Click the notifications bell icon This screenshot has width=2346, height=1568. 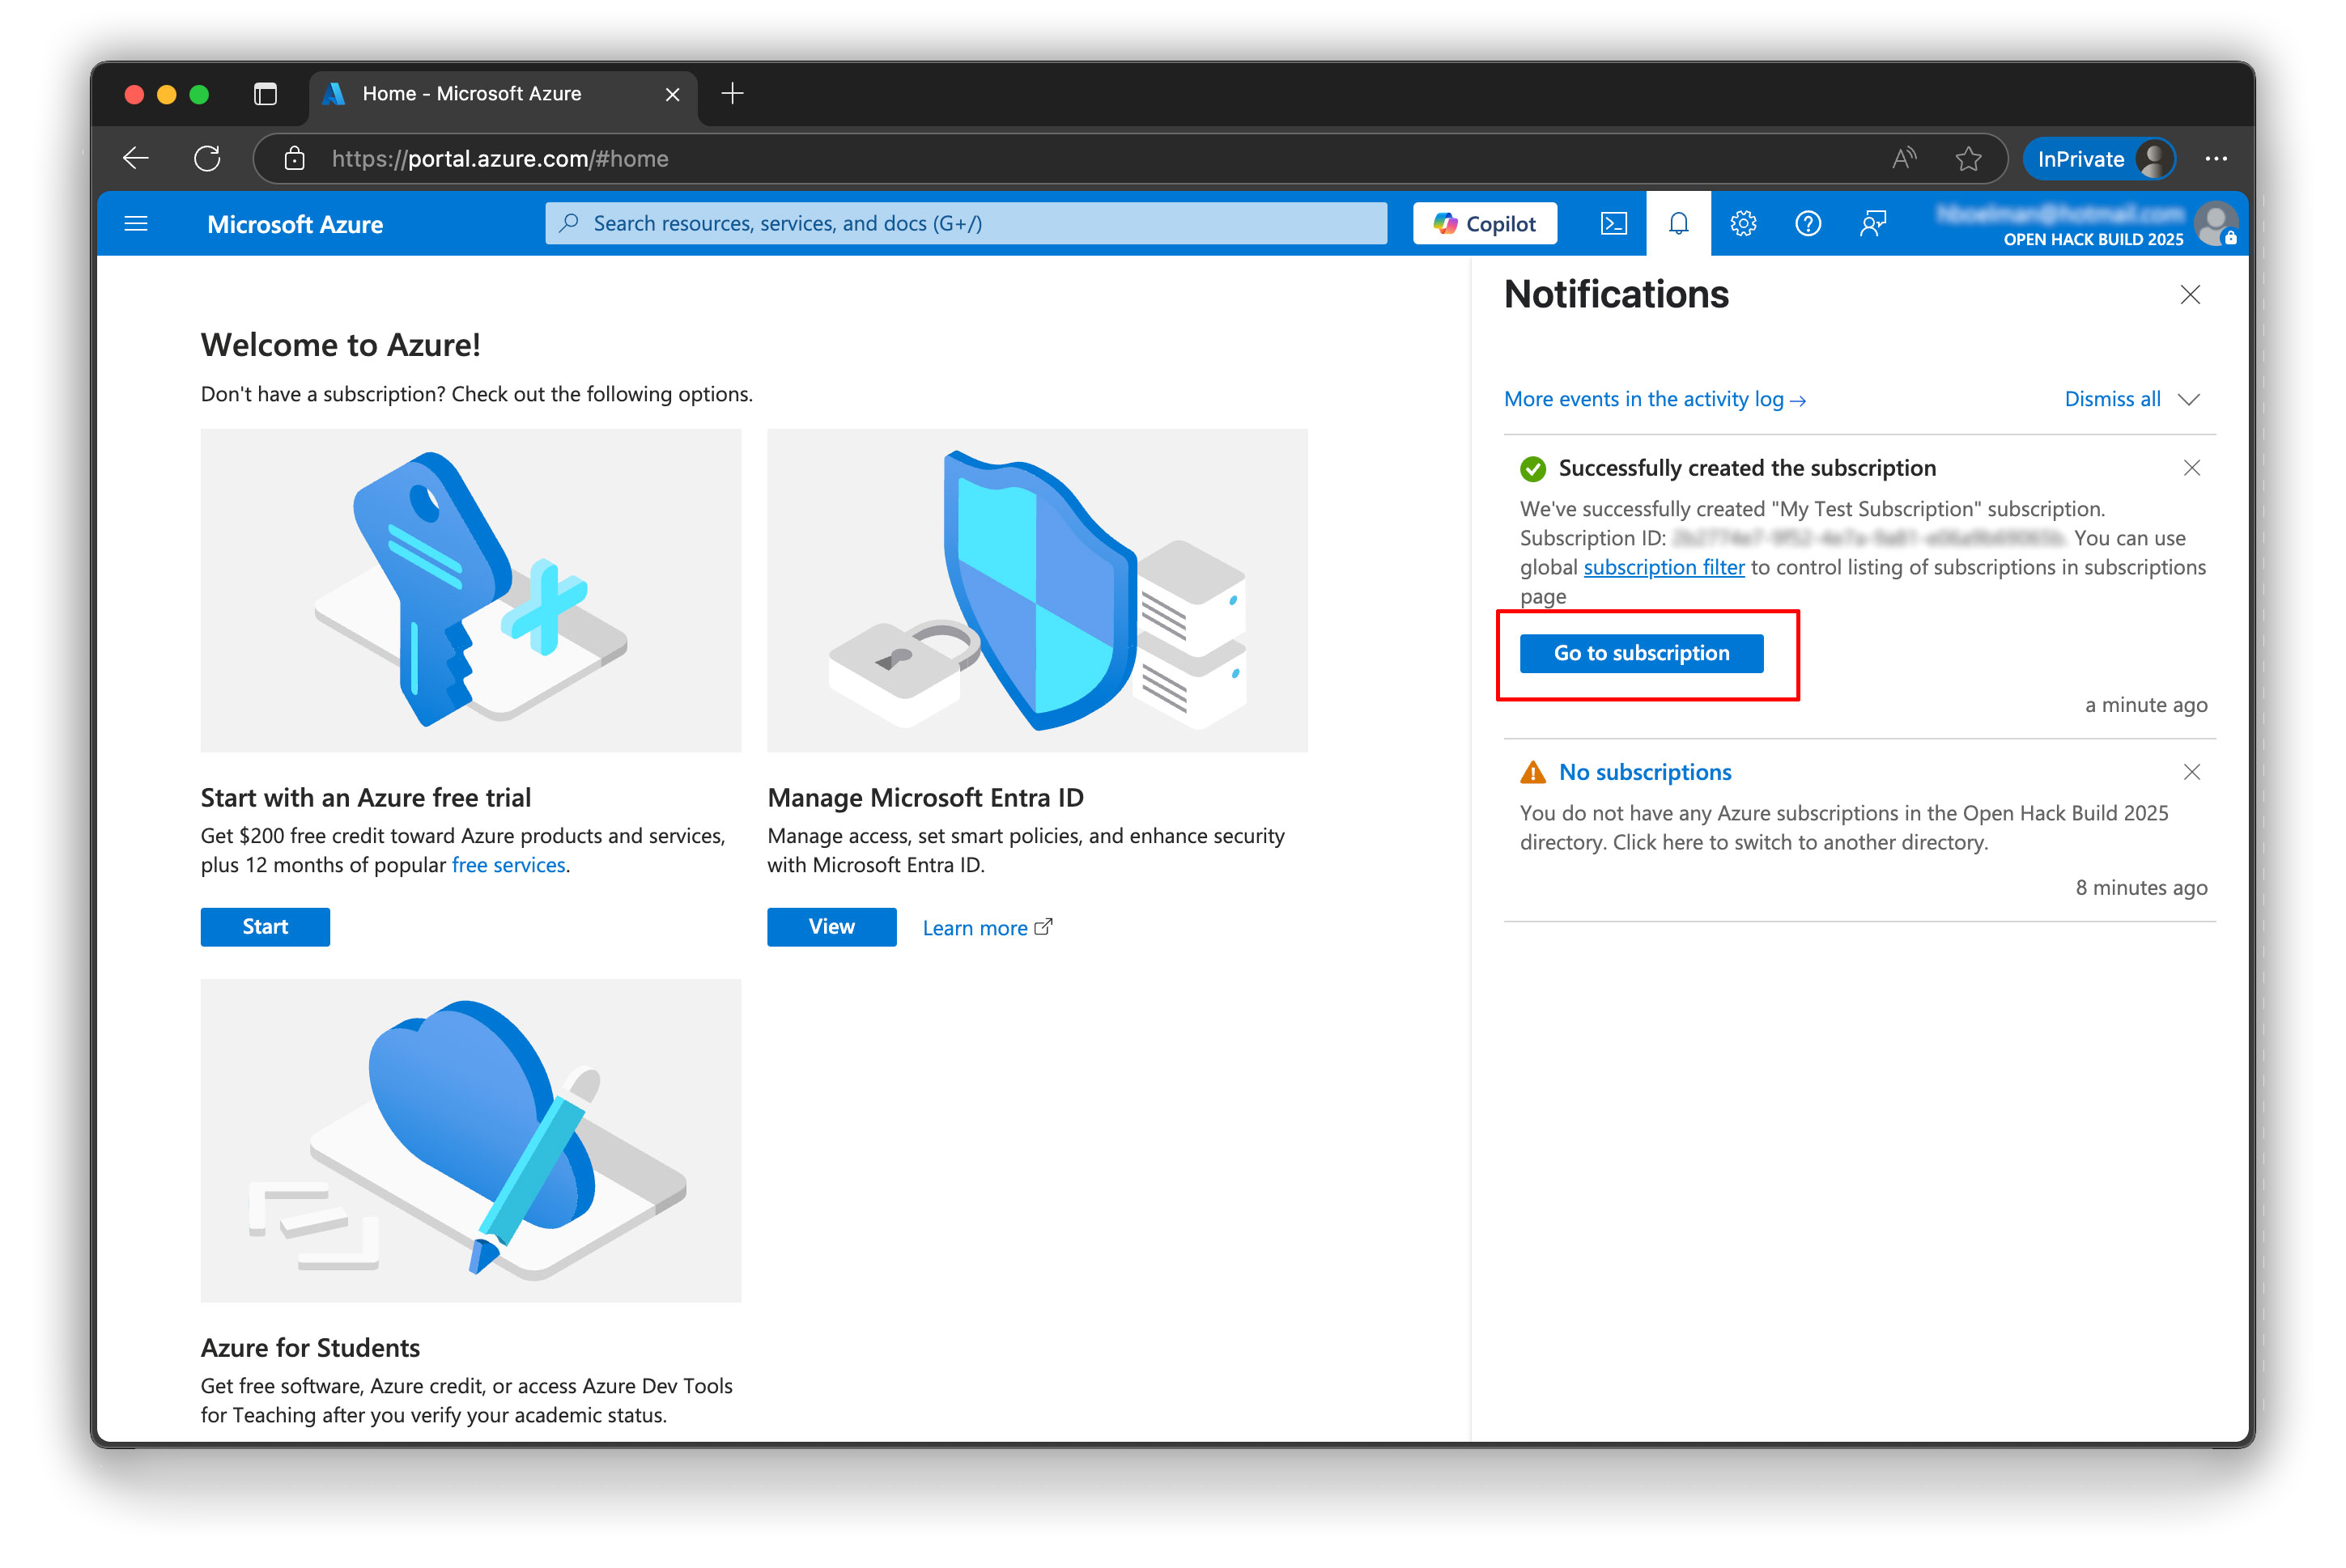pos(1677,224)
